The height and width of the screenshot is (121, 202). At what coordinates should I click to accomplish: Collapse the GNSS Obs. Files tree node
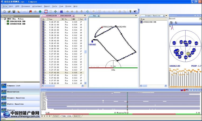(x=2, y=19)
